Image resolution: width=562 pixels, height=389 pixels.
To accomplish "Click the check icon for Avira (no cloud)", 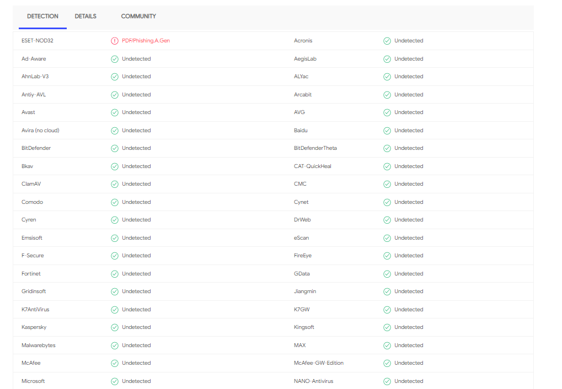I will [114, 131].
